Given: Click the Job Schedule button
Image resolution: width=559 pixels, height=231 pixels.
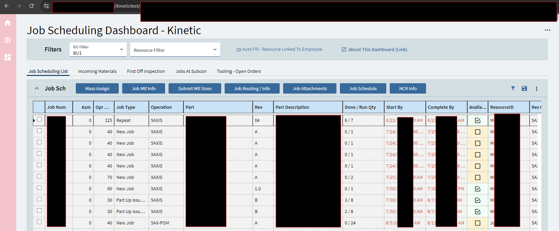Looking at the screenshot, I should coord(363,88).
